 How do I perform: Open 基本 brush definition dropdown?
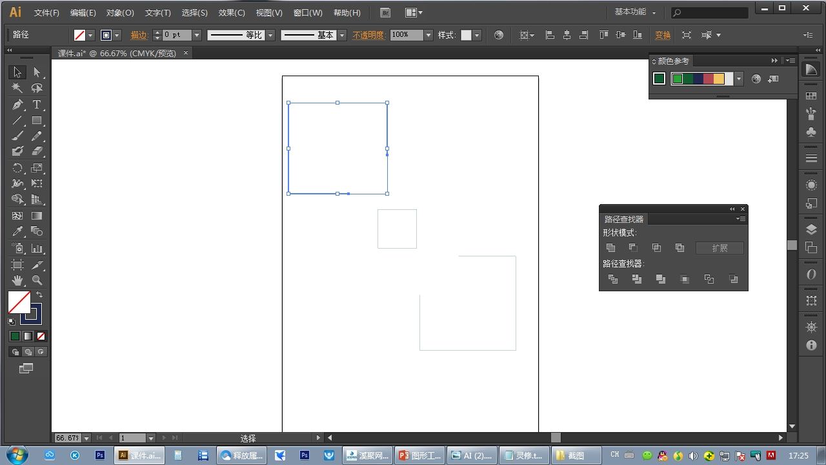[342, 36]
